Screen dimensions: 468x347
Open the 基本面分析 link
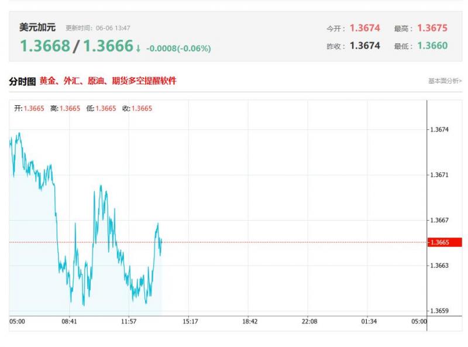coord(445,81)
